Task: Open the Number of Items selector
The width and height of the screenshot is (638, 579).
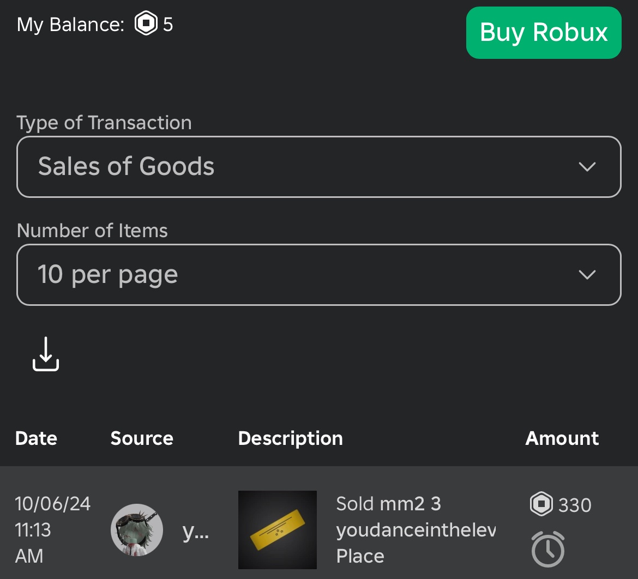Action: [x=318, y=275]
